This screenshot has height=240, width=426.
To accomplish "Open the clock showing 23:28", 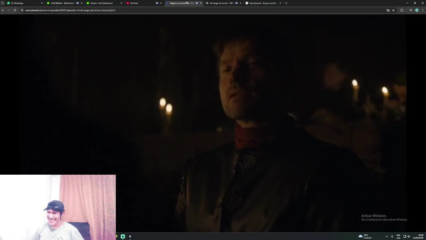I will [418, 236].
